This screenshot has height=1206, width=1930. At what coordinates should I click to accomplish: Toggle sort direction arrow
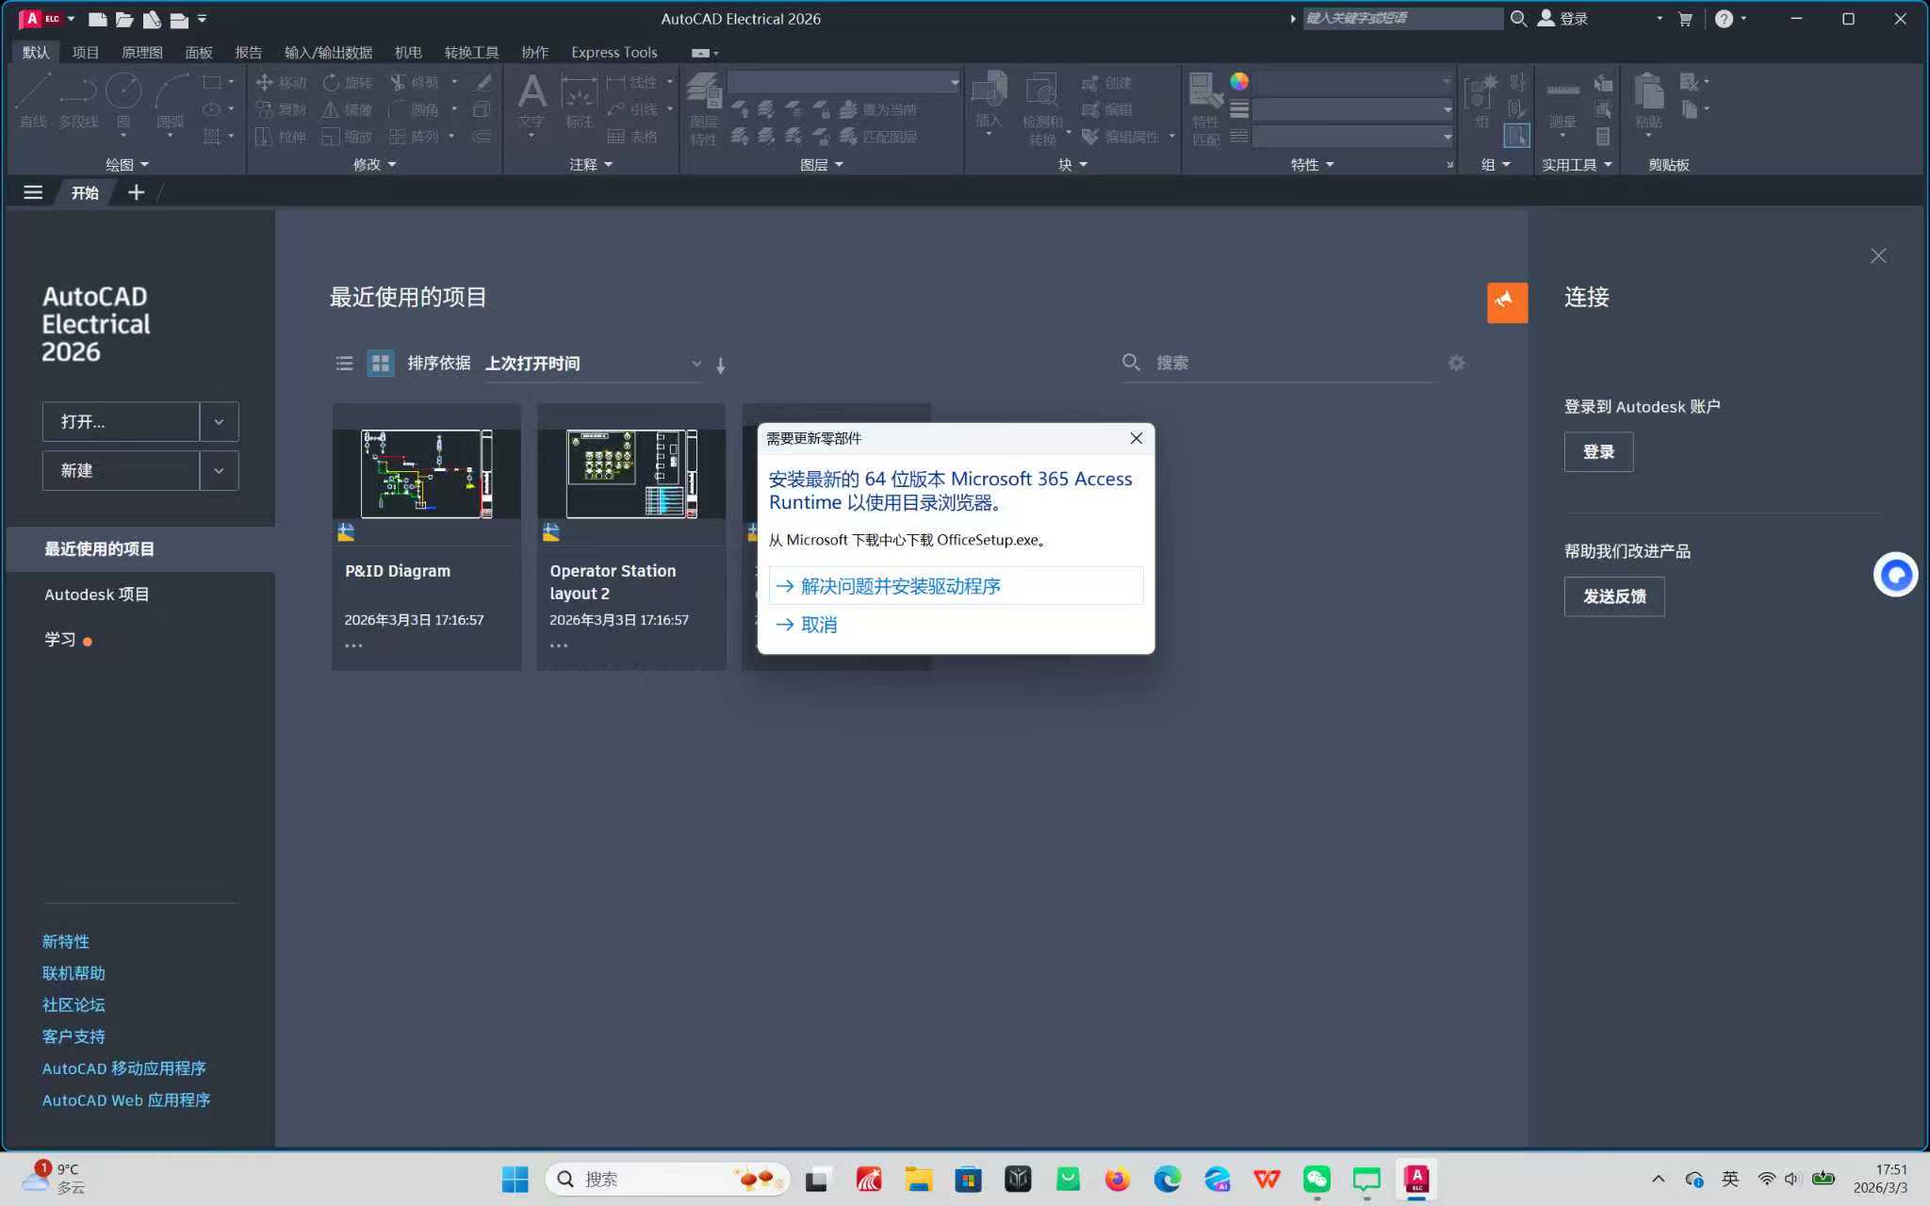[720, 366]
